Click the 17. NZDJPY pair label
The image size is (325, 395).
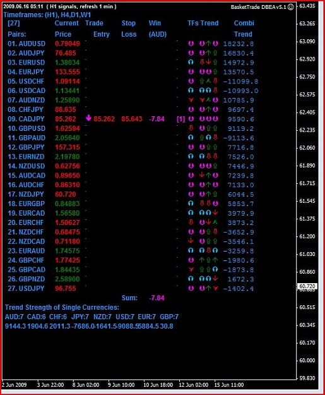pyautogui.click(x=26, y=194)
